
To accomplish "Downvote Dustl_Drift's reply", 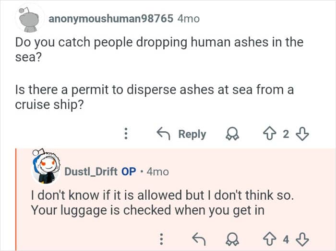I will pyautogui.click(x=302, y=238).
